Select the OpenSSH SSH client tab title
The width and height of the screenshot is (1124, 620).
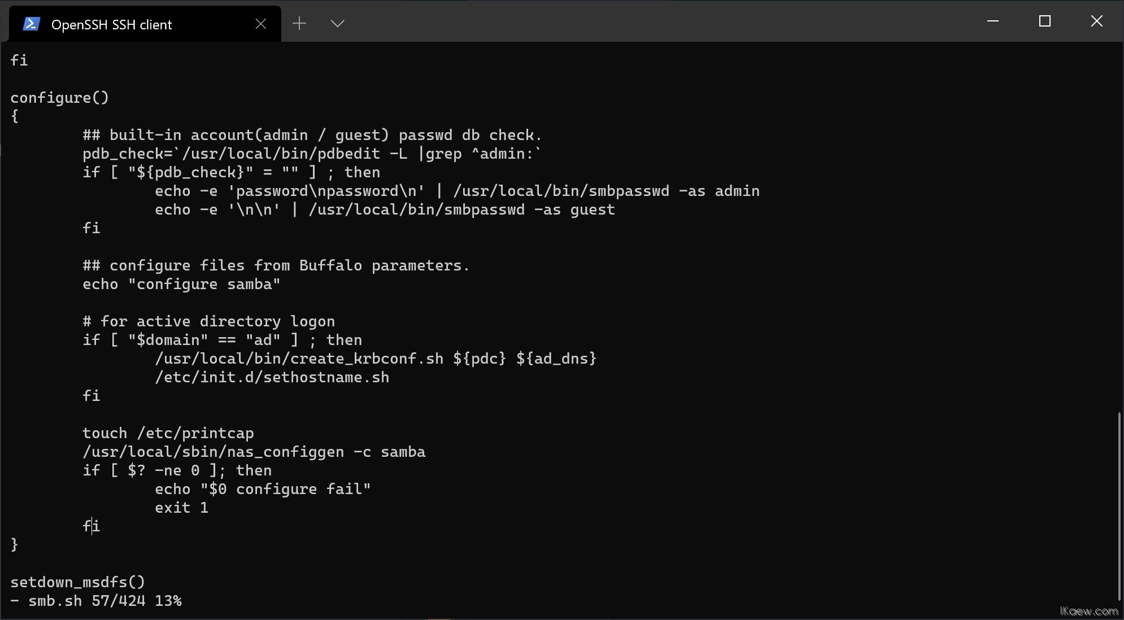(x=111, y=24)
